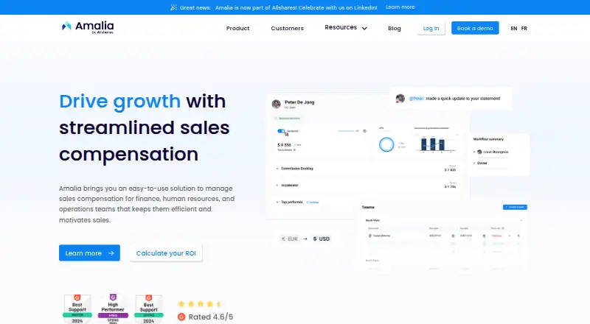The width and height of the screenshot is (590, 324).
Task: Click the party popper icon in banner
Action: click(173, 7)
